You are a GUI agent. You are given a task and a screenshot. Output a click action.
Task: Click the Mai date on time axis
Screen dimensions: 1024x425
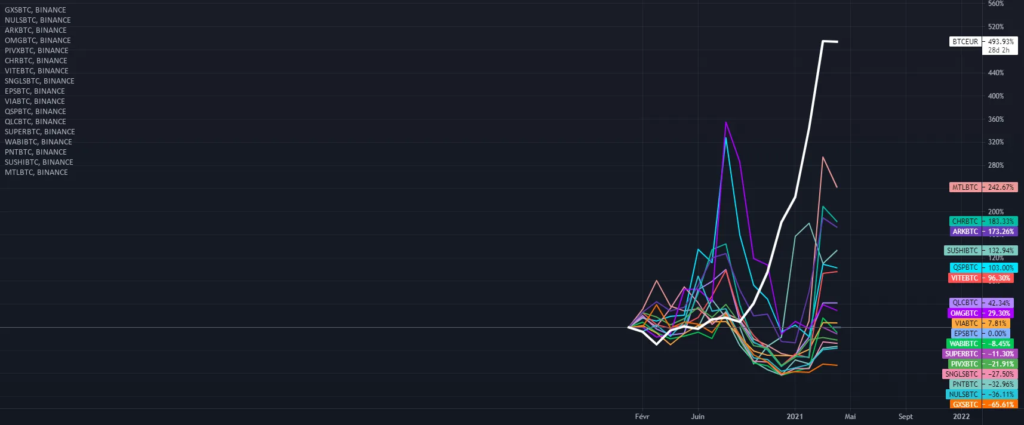point(850,417)
